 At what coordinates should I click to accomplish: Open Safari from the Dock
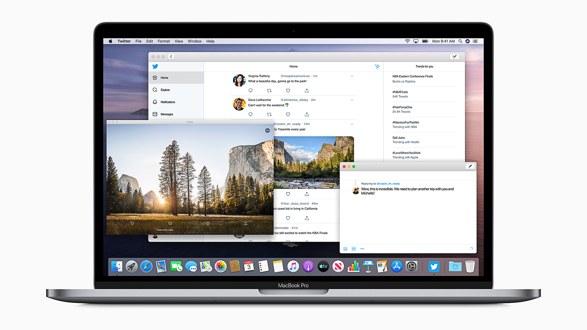[146, 266]
